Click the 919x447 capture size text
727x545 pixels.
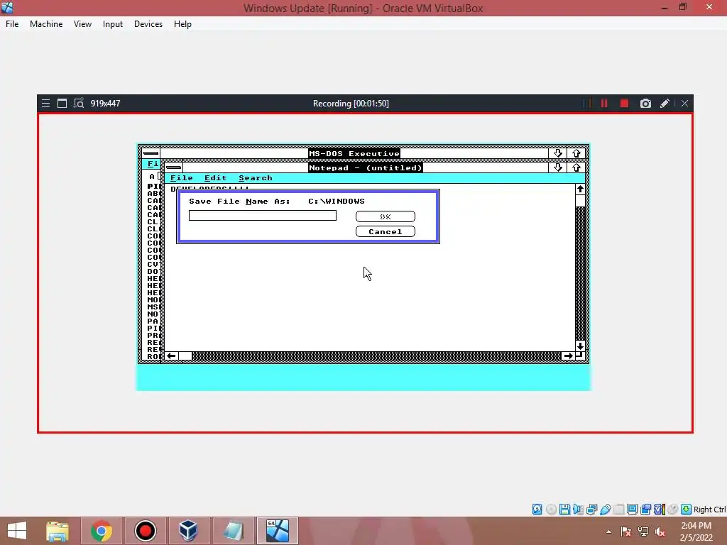(105, 104)
